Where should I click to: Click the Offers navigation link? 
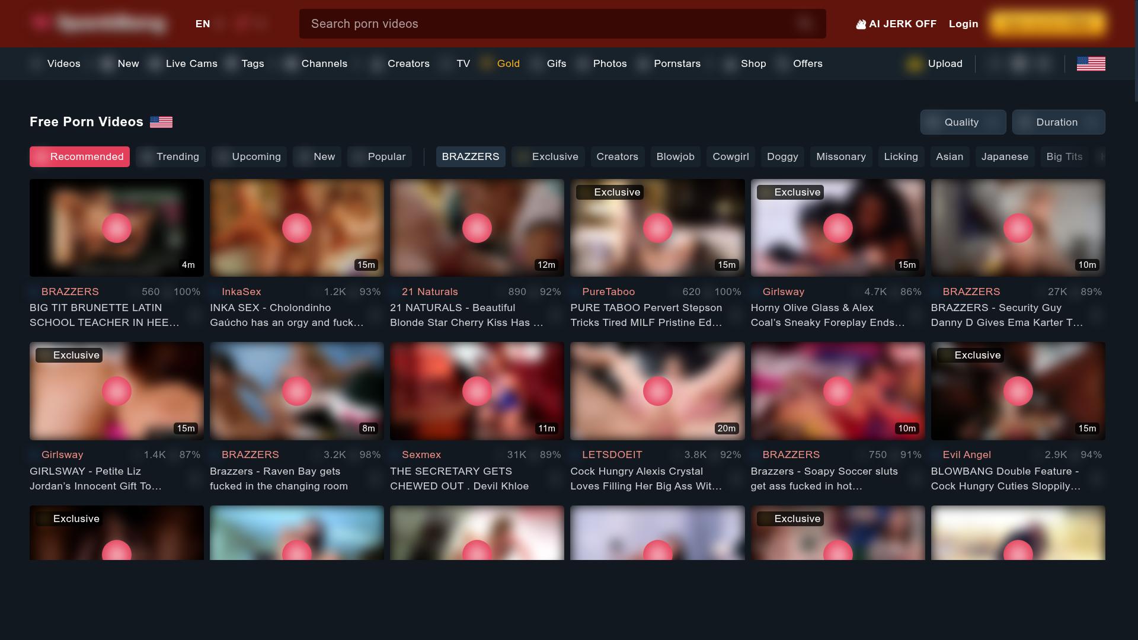[x=807, y=63]
